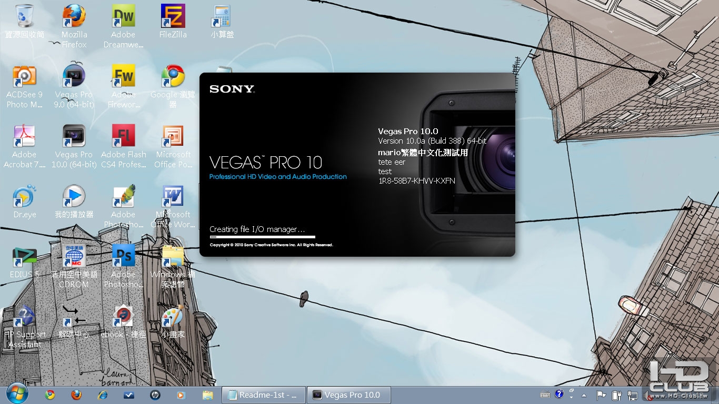The height and width of the screenshot is (404, 719).
Task: Launch Adobe Dreamweaver desktop icon
Action: coord(123,16)
